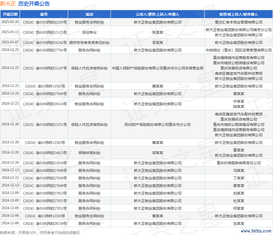273x235 pixels.
Task: Click defendant 丁某某
Action: 238,178
